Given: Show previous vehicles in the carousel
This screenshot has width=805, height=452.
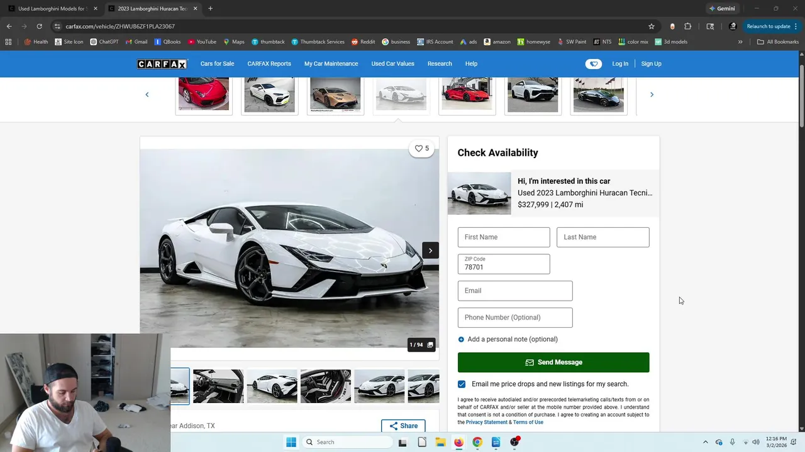Looking at the screenshot, I should click(x=147, y=95).
